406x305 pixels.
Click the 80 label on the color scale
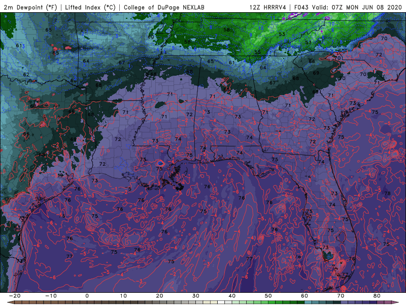point(377,296)
